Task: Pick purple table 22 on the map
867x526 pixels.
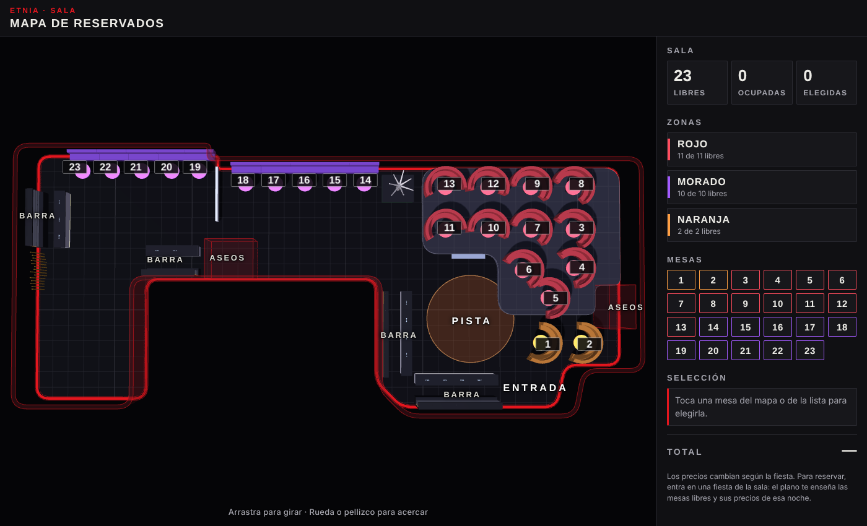Action: (x=105, y=167)
